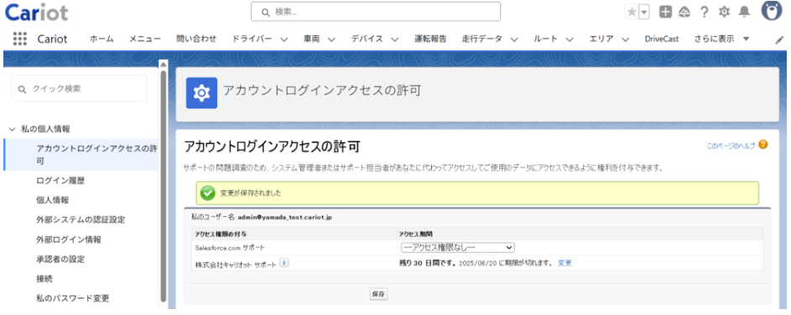Open the このページのヘルプ link
The width and height of the screenshot is (791, 315).
tap(731, 146)
